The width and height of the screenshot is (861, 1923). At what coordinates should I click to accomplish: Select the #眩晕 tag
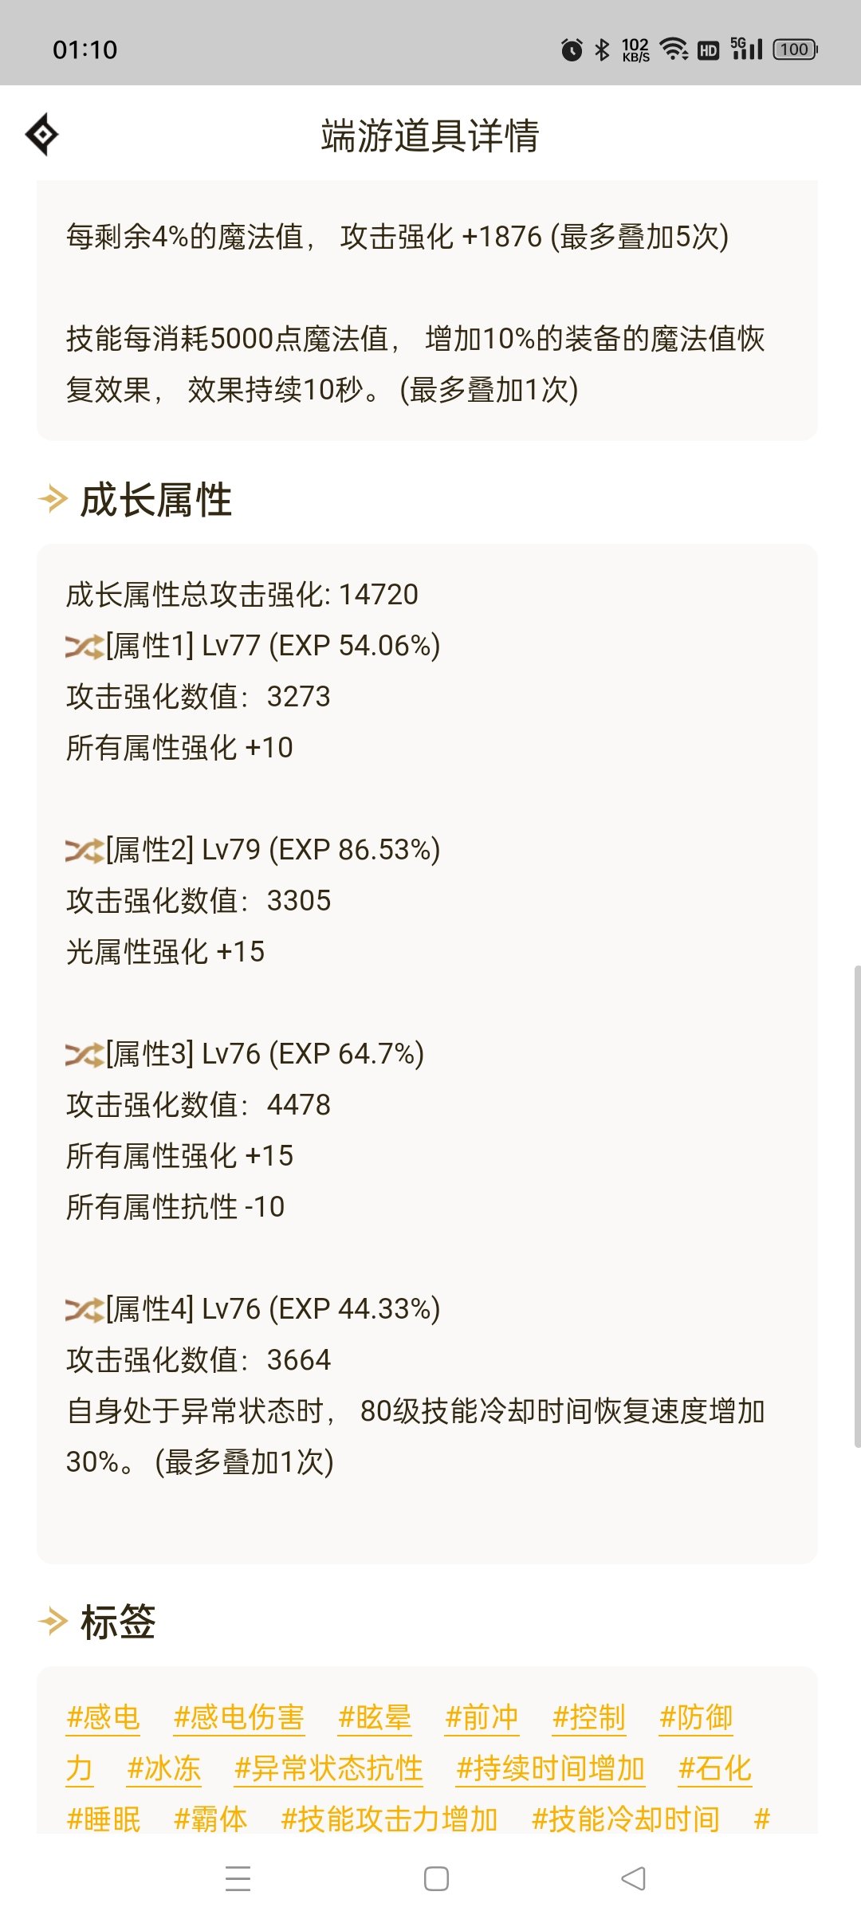click(x=375, y=1717)
